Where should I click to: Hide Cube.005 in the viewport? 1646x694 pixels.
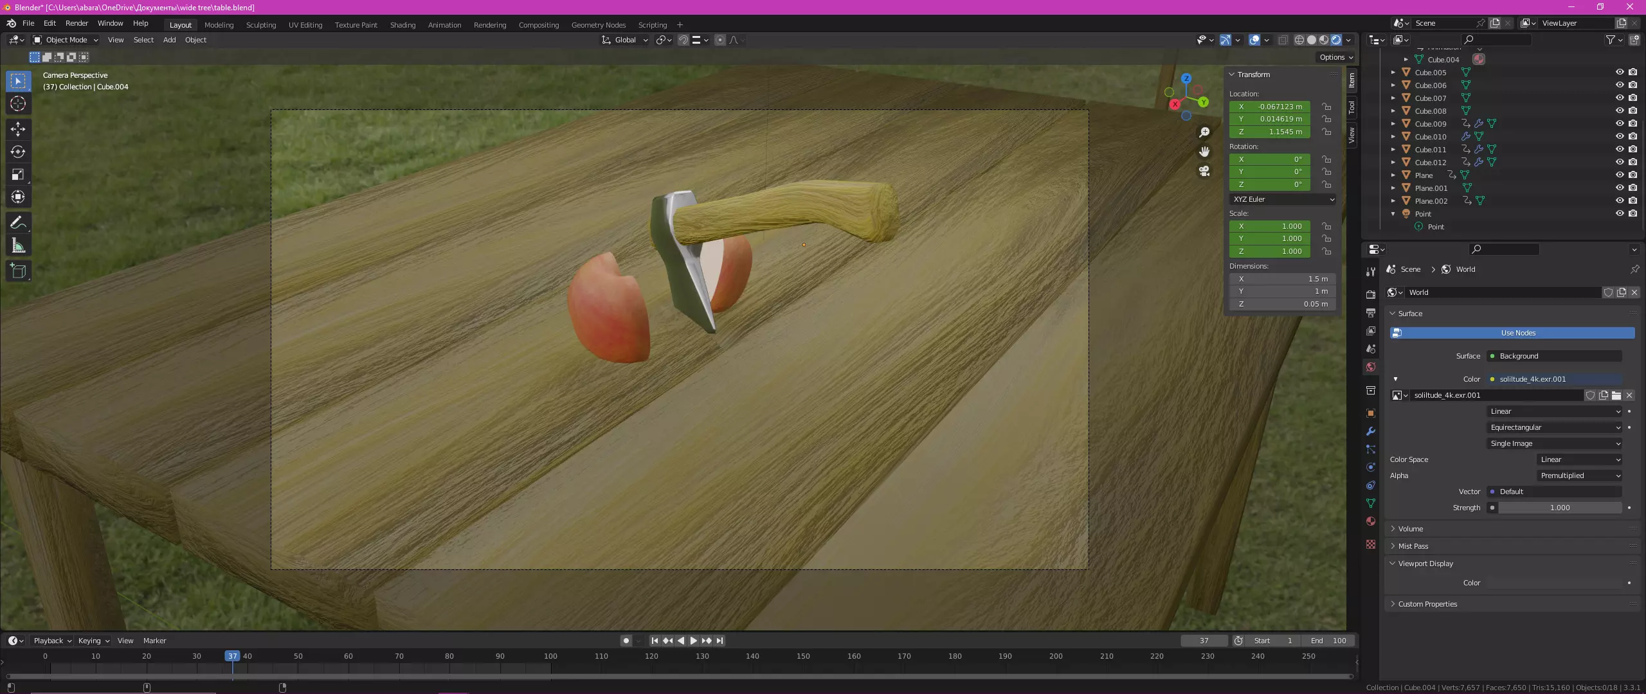1619,73
